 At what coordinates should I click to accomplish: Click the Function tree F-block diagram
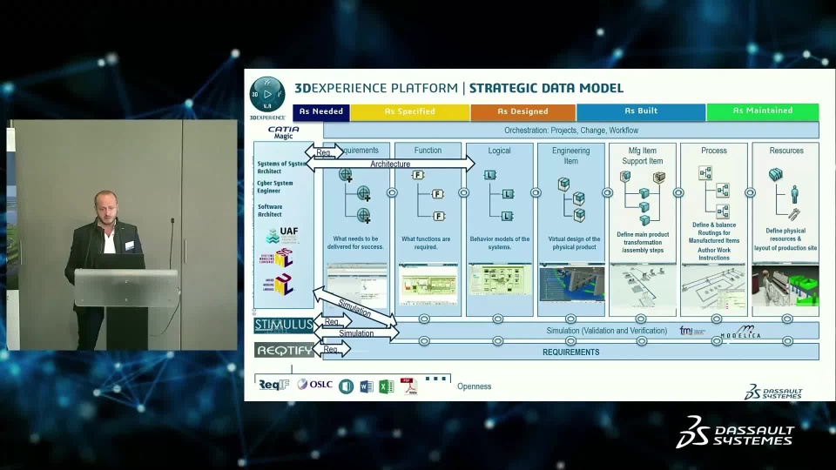428,196
